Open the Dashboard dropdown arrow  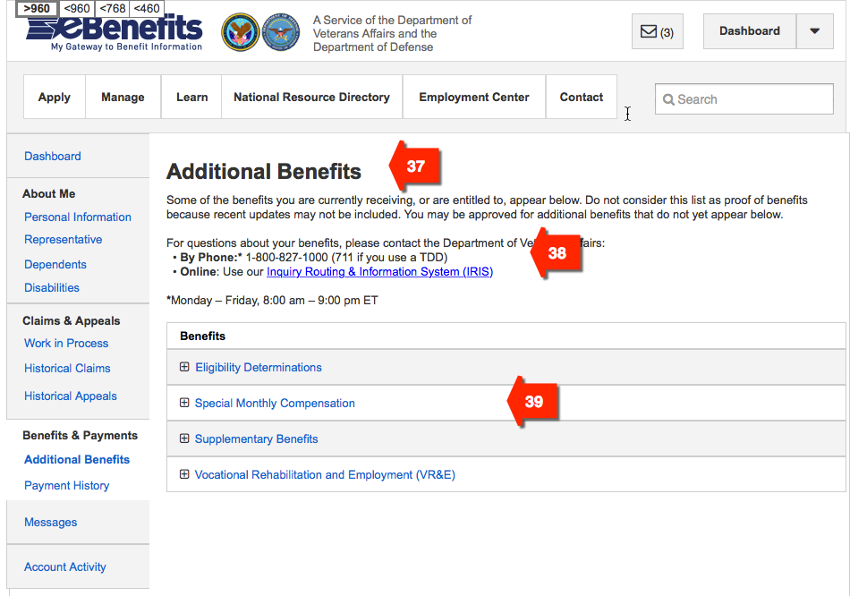point(815,31)
